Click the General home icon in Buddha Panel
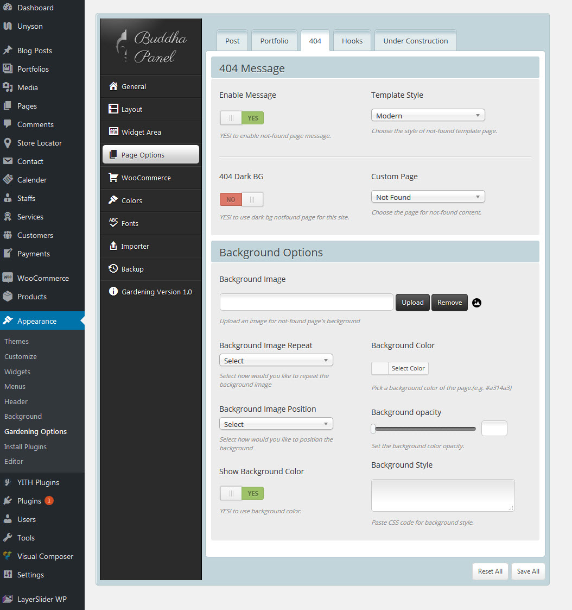 (113, 86)
